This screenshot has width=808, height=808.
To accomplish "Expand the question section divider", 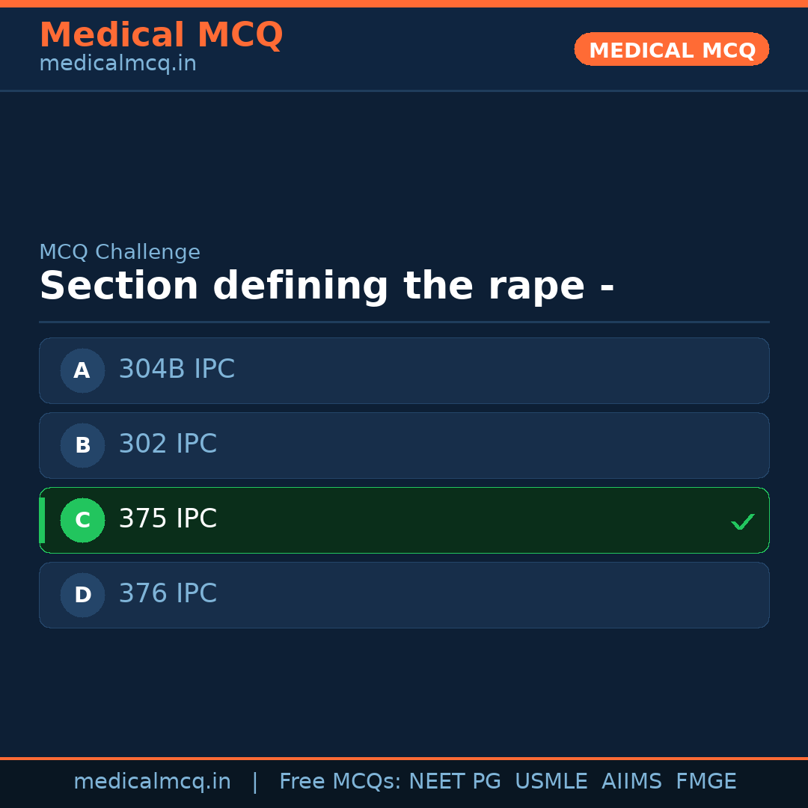I will [404, 322].
